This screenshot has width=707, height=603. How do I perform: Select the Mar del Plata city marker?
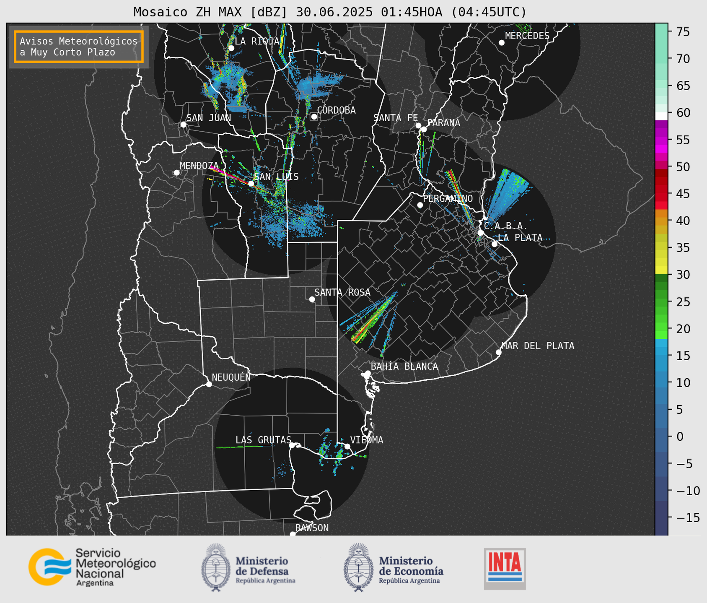tap(499, 352)
